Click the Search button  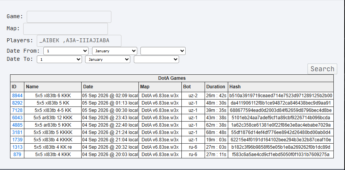pos(322,69)
